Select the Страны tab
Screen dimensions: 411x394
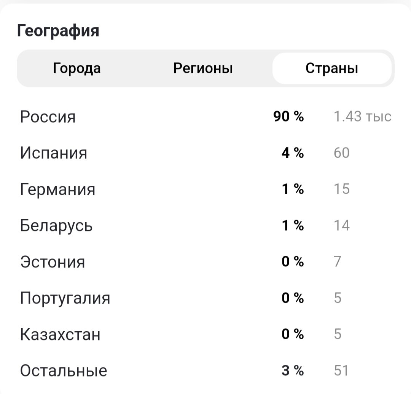coord(332,68)
